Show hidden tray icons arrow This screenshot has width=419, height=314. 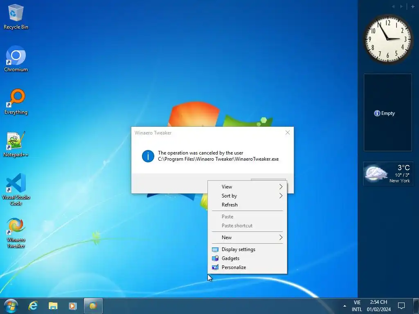click(x=345, y=306)
